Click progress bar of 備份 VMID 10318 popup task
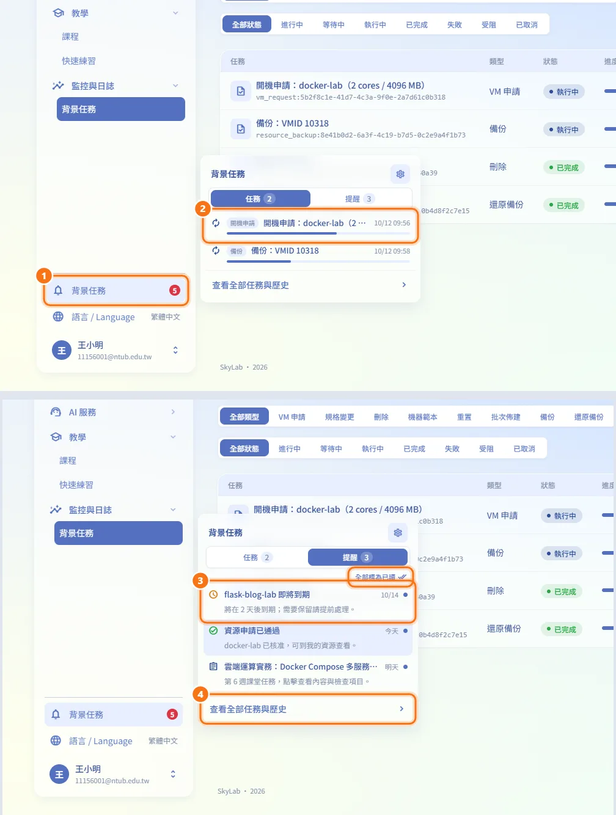Viewport: 616px width, 815px height. pyautogui.click(x=318, y=261)
